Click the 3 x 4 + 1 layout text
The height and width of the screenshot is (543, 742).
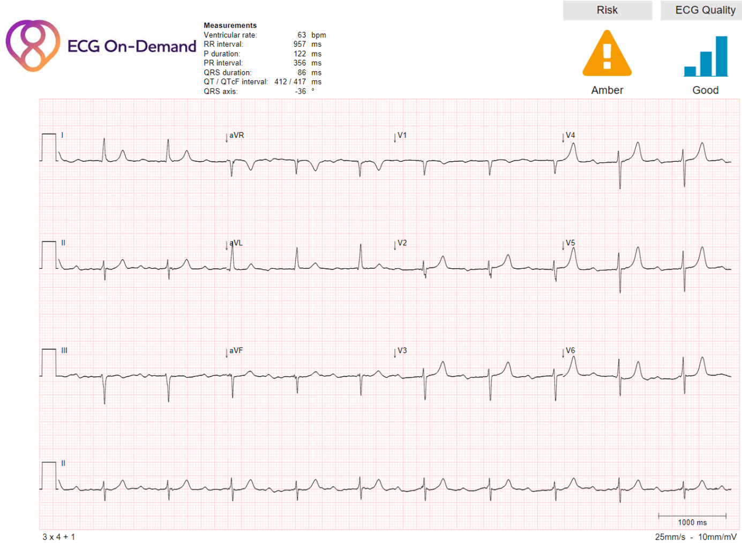(x=59, y=537)
